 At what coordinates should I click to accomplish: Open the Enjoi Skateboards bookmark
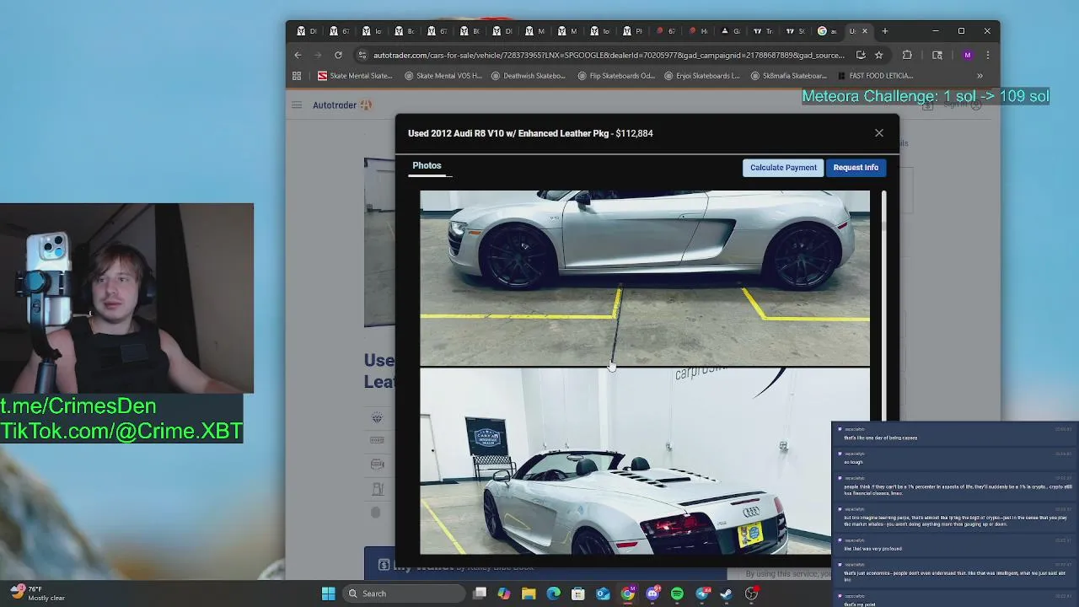[702, 76]
